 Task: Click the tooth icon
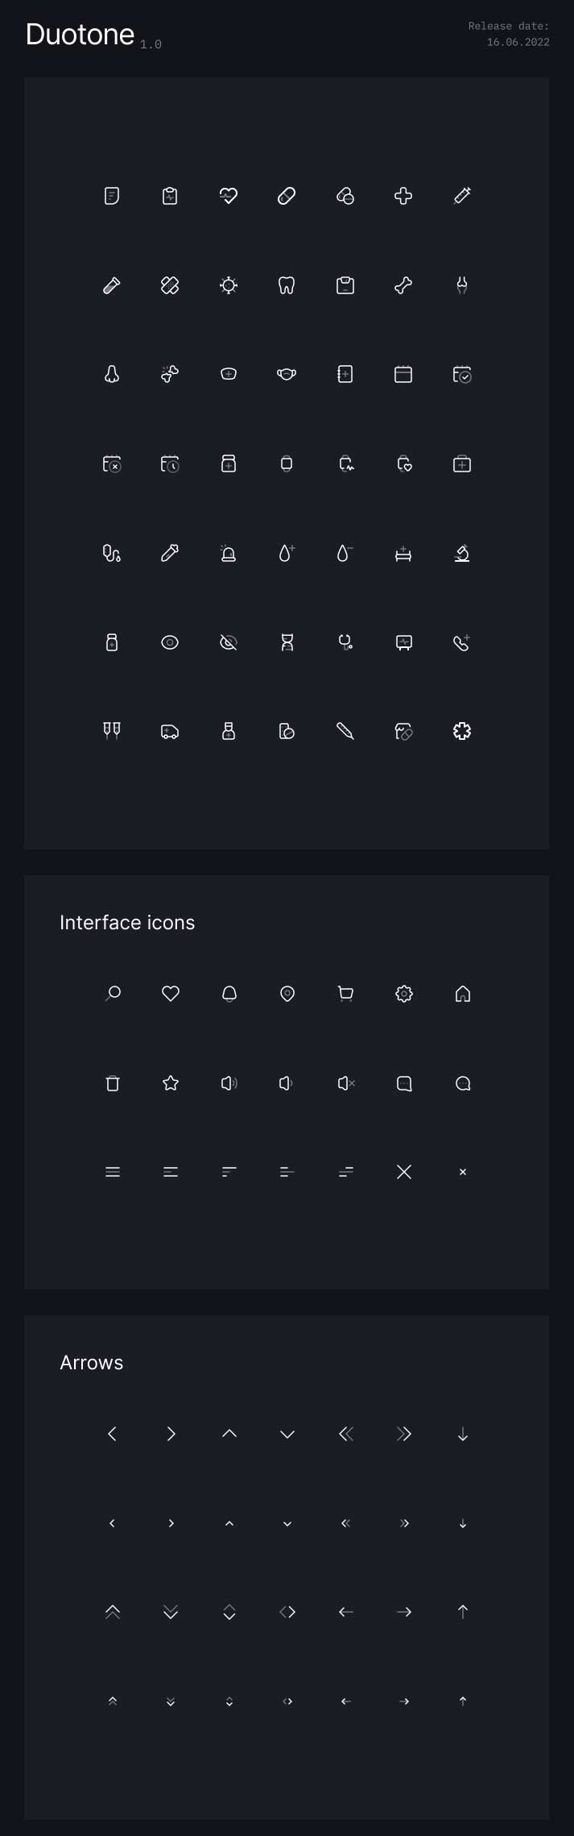[x=287, y=285]
